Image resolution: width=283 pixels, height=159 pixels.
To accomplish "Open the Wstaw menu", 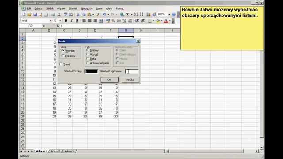I will pyautogui.click(x=61, y=8).
